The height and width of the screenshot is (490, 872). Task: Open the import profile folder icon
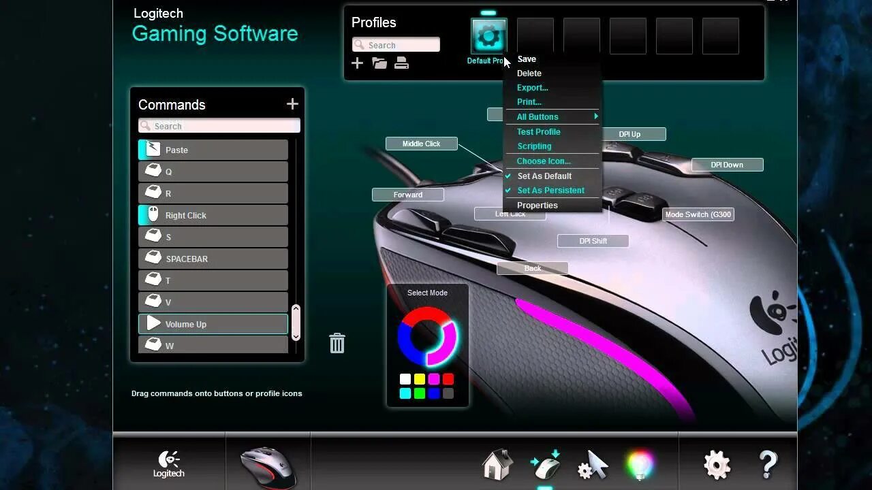click(379, 63)
